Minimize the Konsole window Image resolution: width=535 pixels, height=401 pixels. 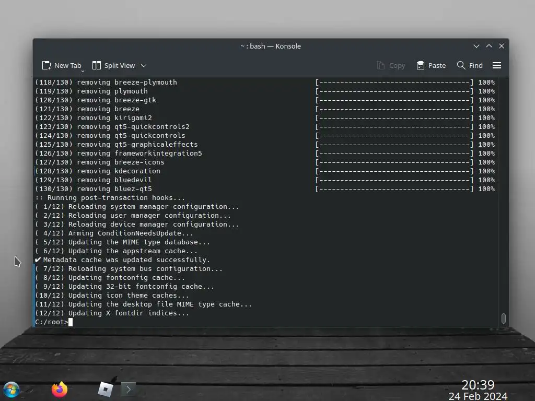click(476, 46)
